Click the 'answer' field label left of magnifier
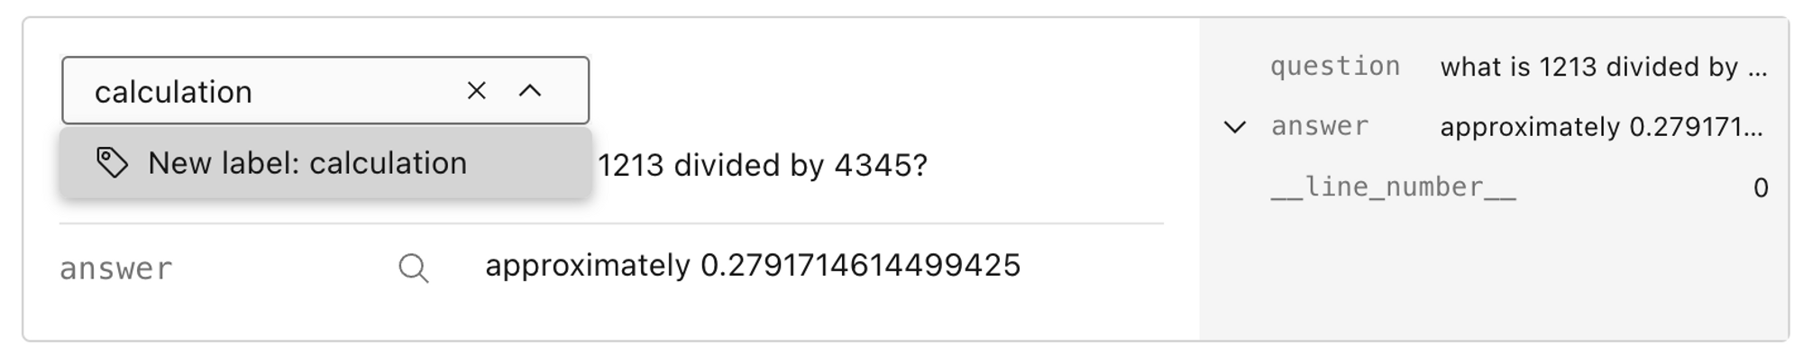This screenshot has height=355, width=1803. 115,269
